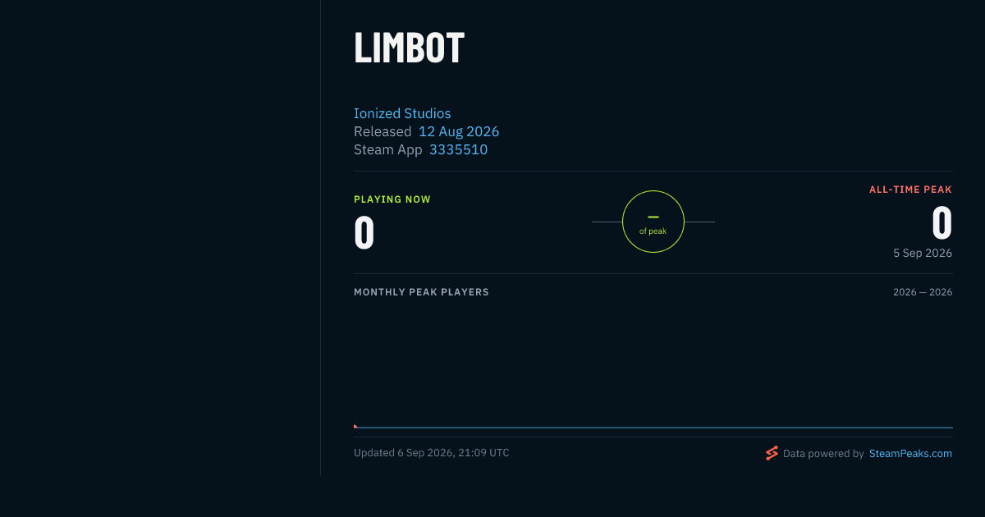Screen dimensions: 985x517
Task: Open Steam App 3335510 link
Action: pyautogui.click(x=458, y=149)
